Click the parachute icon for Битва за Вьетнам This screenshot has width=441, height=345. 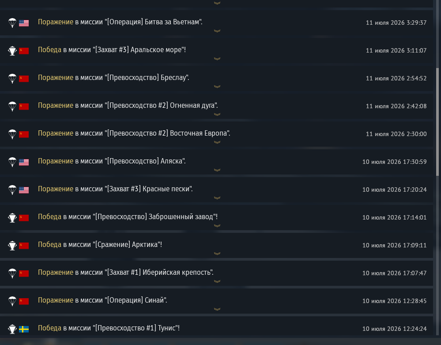[12, 23]
